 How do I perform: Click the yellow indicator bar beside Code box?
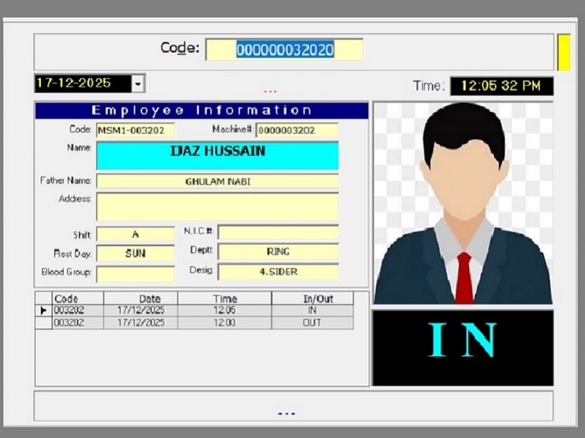pos(564,52)
